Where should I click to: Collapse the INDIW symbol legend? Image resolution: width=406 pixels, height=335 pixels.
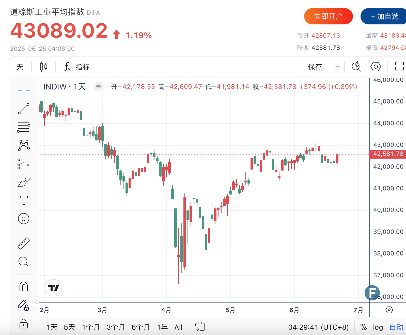pos(98,87)
